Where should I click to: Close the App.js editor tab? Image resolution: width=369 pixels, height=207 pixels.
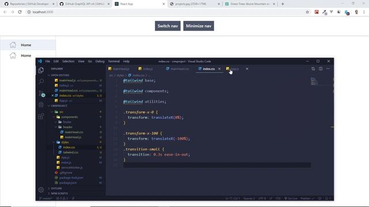click(247, 69)
